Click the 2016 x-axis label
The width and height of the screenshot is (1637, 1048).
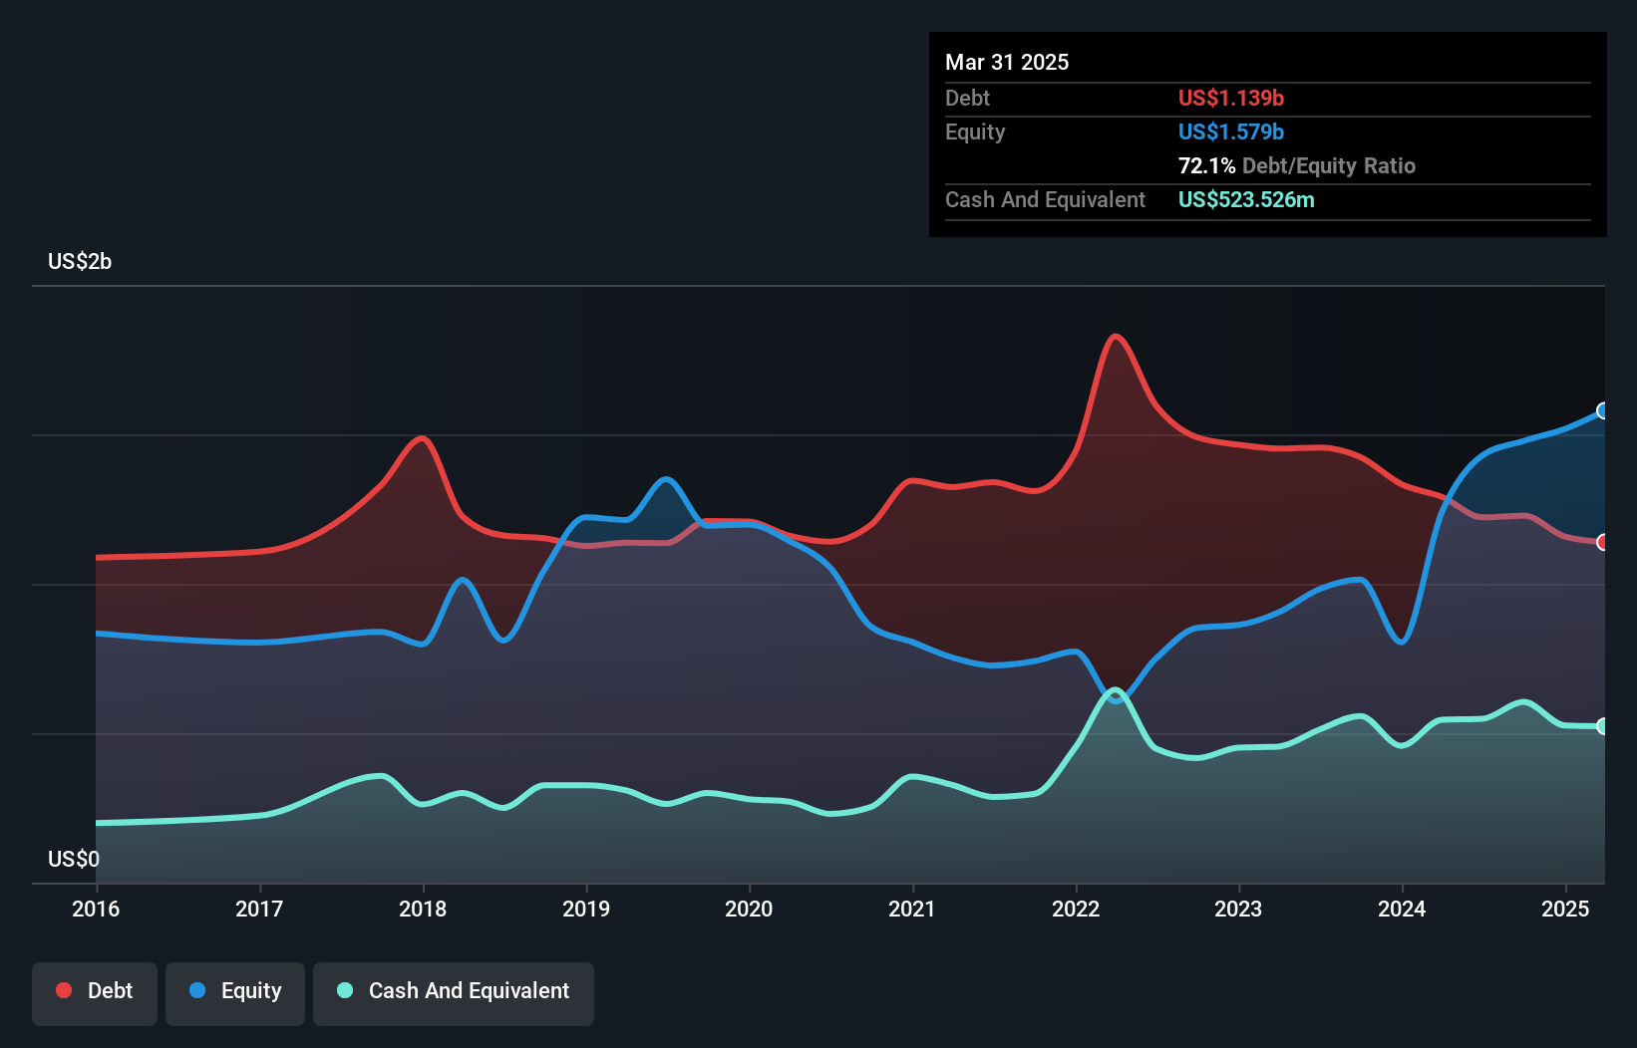click(96, 909)
